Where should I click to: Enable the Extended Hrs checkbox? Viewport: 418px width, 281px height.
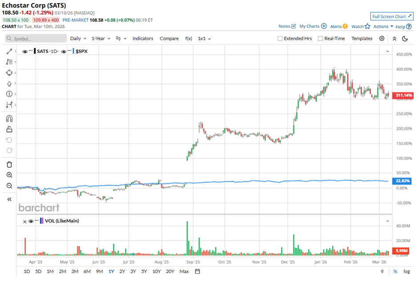[280, 38]
